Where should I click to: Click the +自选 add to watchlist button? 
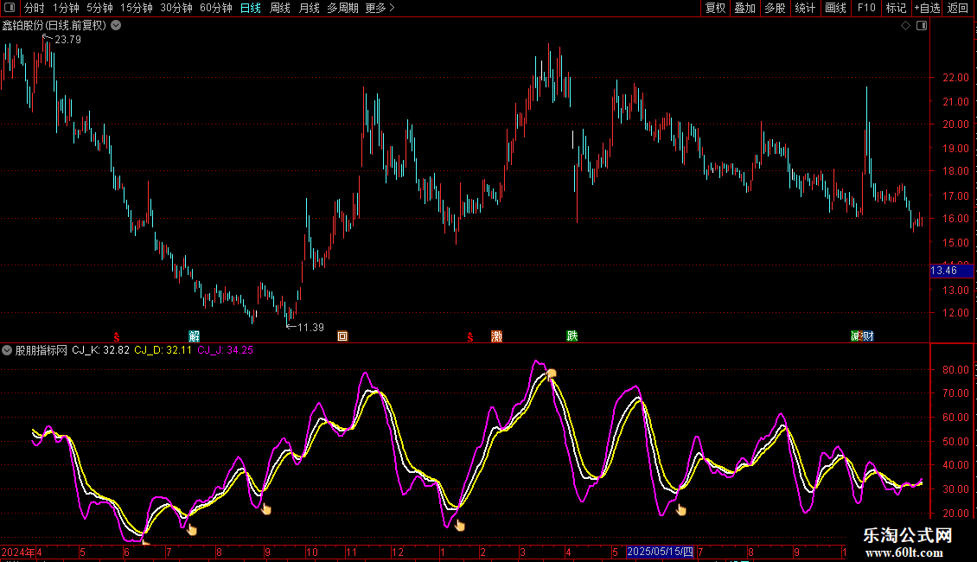click(x=925, y=9)
